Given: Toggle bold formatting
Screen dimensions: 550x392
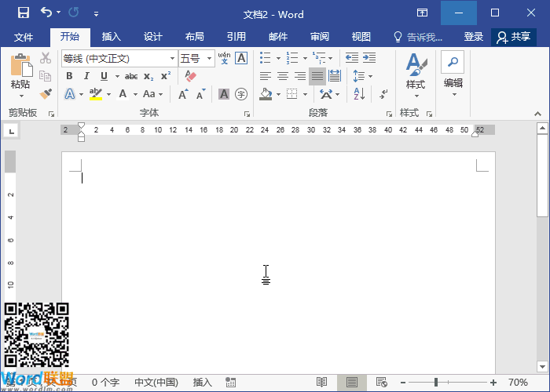Looking at the screenshot, I should [69, 76].
